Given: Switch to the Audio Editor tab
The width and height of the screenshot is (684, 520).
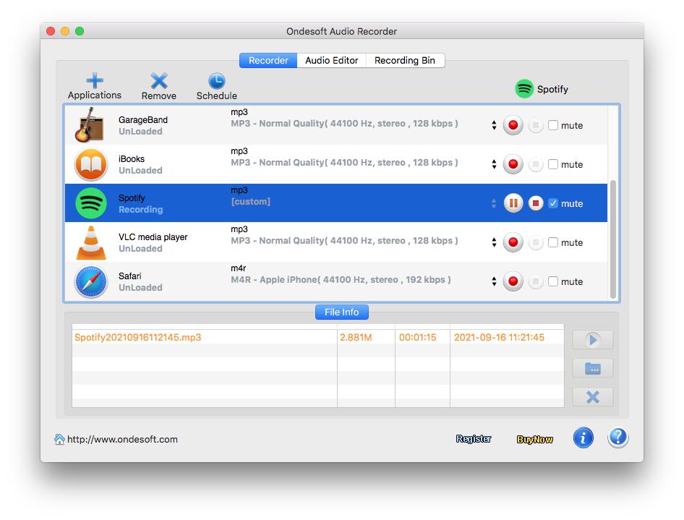Looking at the screenshot, I should click(x=331, y=61).
